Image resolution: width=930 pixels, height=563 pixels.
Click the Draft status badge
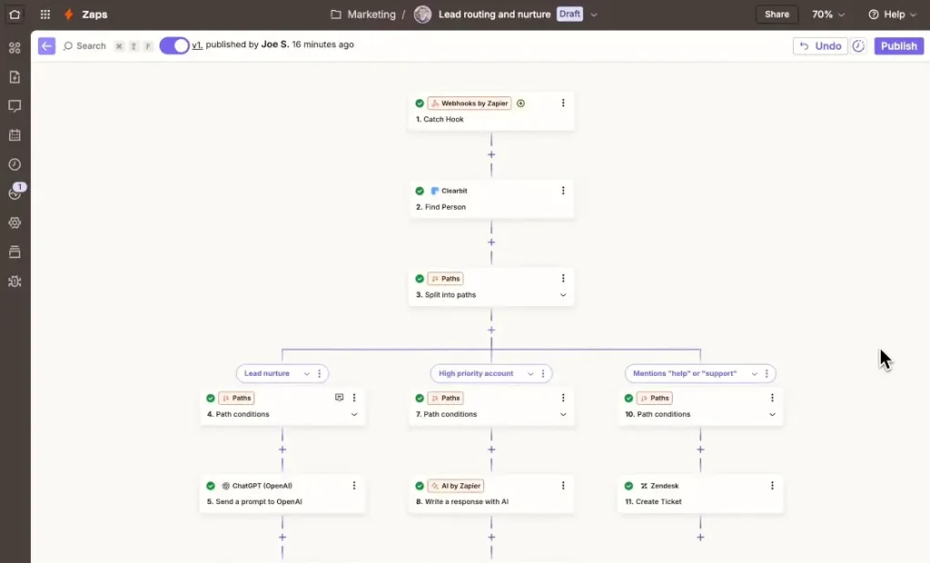point(569,15)
